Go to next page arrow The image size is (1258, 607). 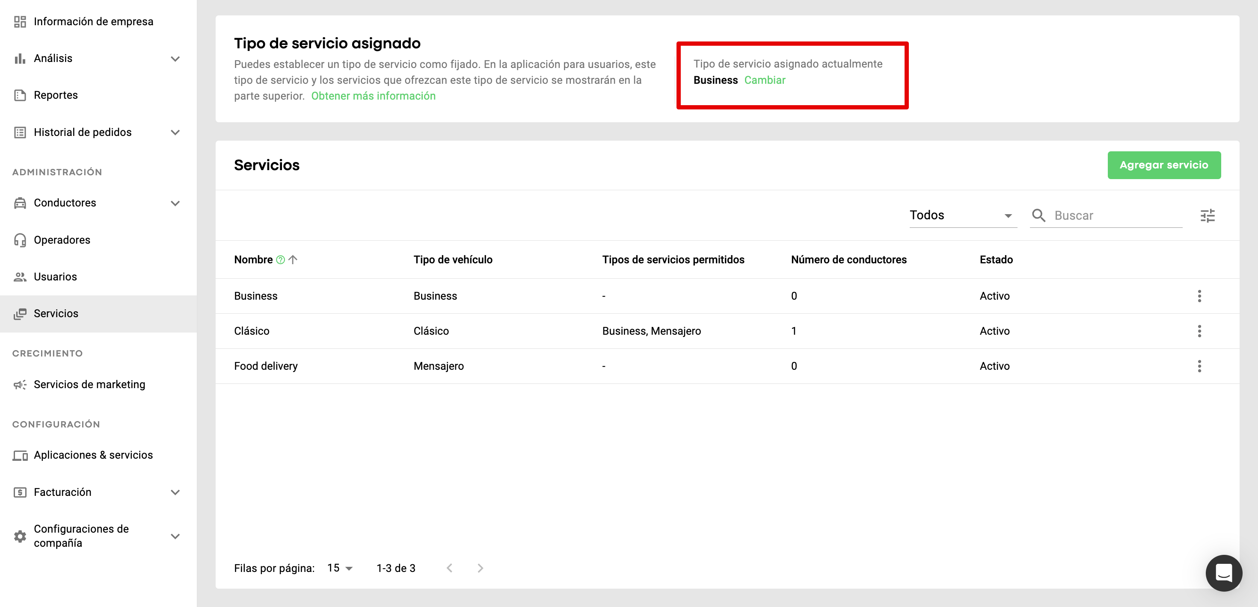(x=480, y=568)
